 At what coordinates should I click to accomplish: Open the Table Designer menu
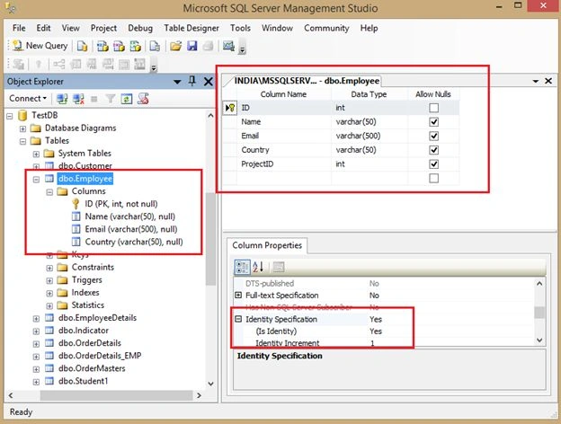click(191, 28)
